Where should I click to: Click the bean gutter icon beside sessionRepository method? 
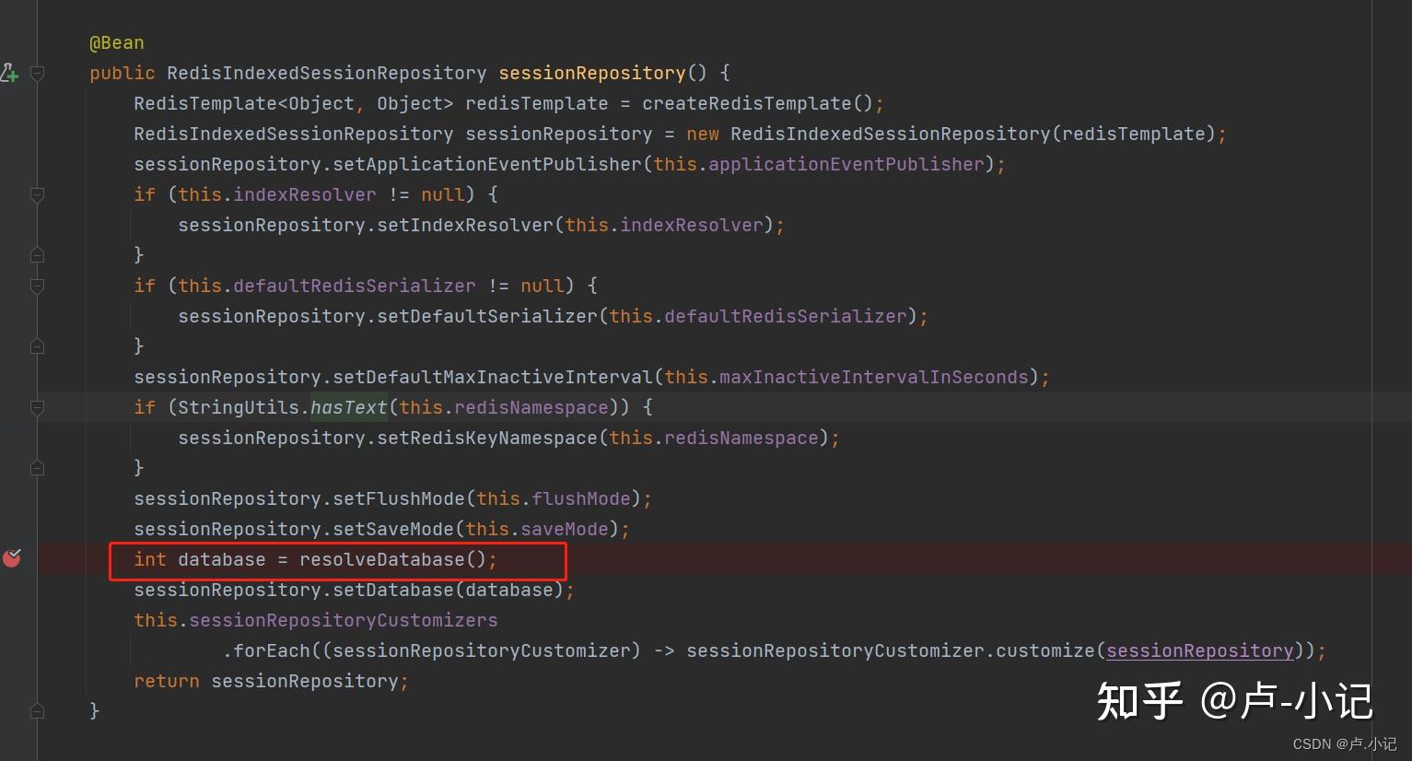coord(9,73)
